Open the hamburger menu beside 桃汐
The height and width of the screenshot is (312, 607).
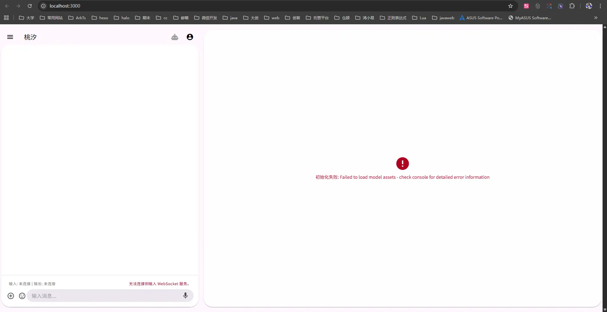[x=10, y=37]
